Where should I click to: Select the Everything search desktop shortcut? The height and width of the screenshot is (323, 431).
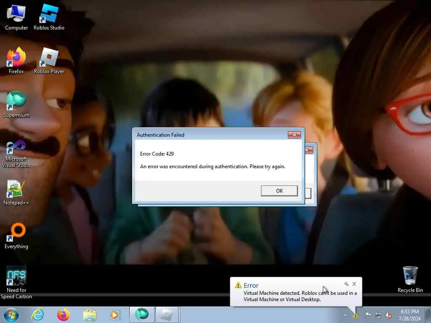16,236
